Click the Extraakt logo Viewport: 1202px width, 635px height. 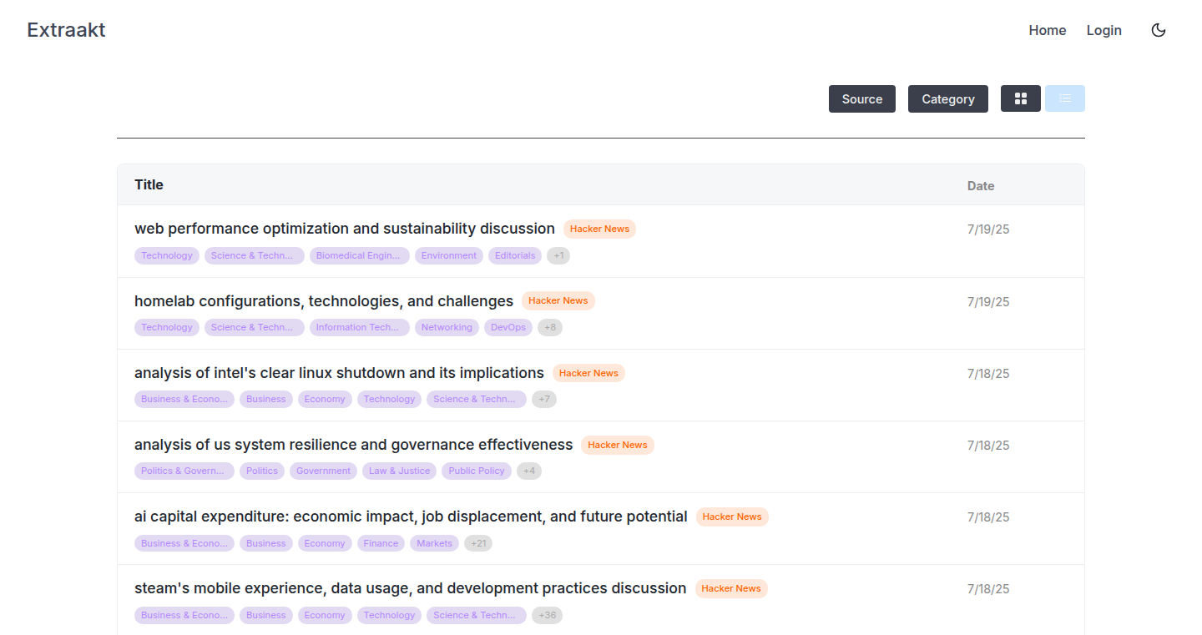(x=66, y=30)
